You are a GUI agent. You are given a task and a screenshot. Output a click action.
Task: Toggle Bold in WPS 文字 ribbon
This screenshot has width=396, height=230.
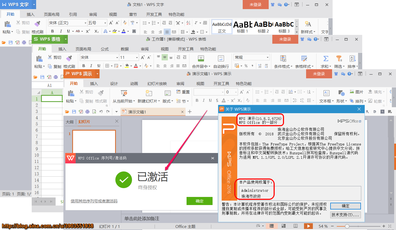52,31
